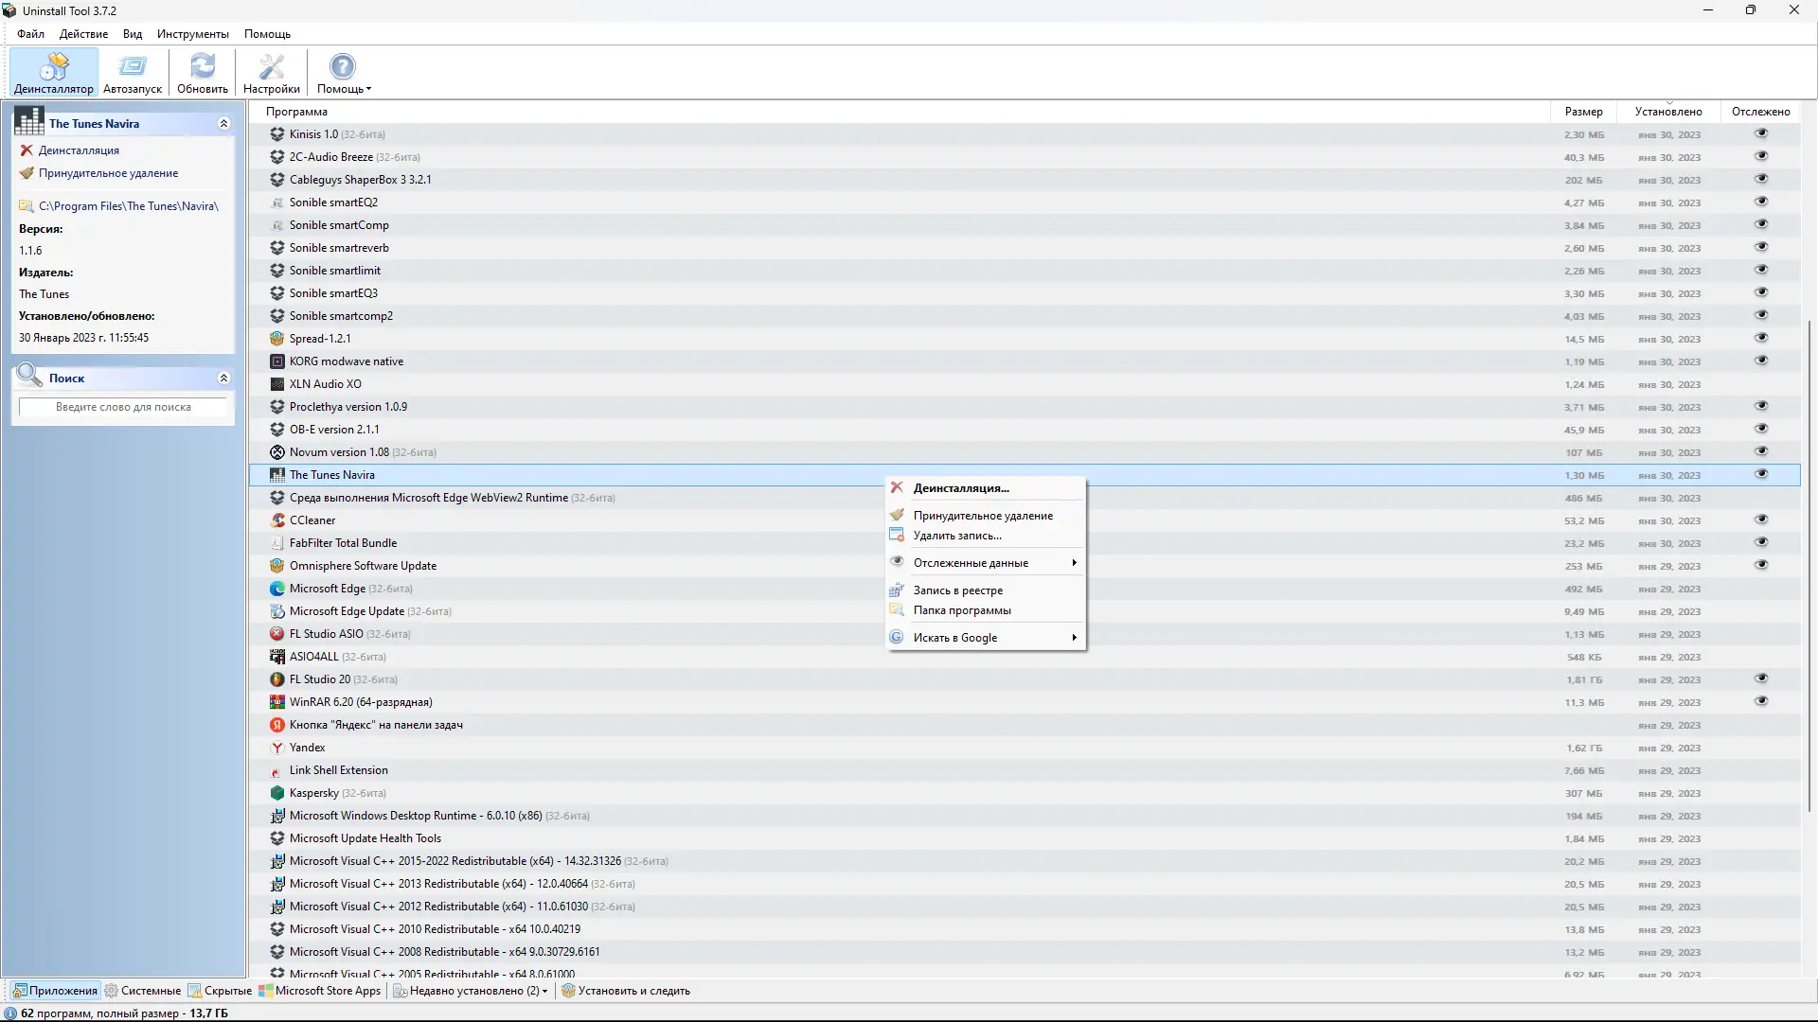Click the Помощь question mark icon

click(x=342, y=66)
